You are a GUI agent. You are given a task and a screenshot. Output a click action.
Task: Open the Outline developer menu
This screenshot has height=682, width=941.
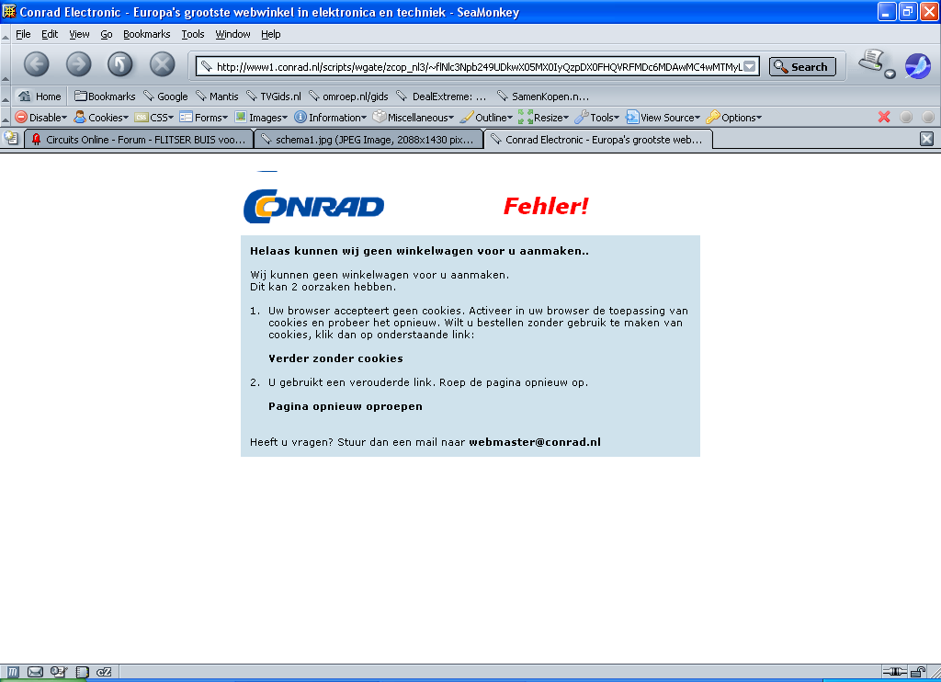(487, 118)
